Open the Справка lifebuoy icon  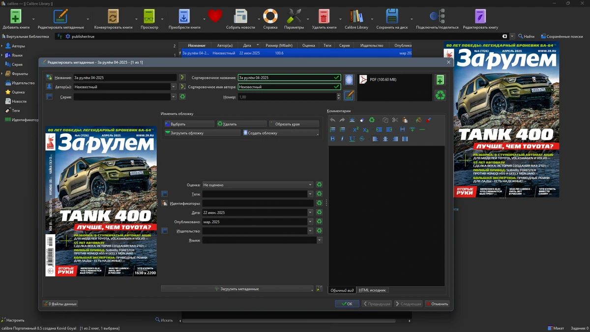[270, 16]
